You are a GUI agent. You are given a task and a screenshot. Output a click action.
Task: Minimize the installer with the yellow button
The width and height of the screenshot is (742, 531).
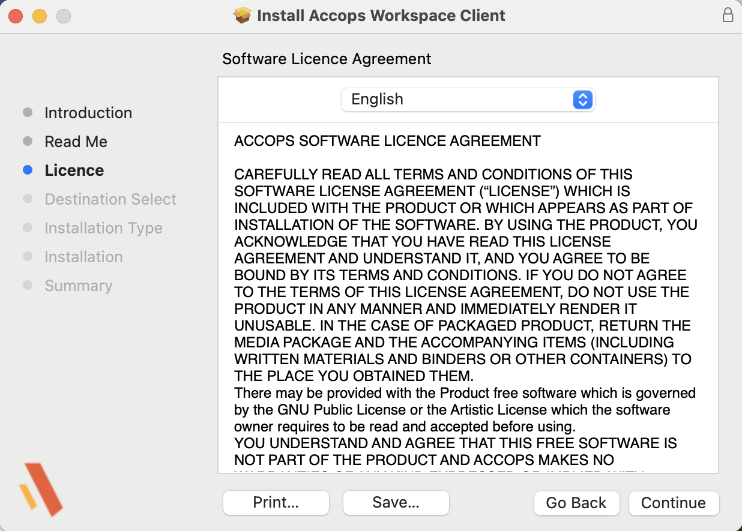(40, 16)
